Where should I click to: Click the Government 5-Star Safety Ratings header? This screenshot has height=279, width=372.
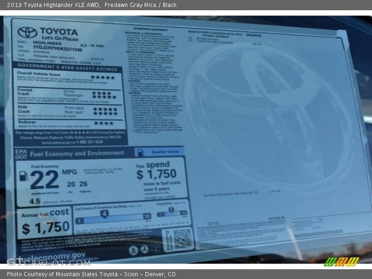(x=67, y=67)
